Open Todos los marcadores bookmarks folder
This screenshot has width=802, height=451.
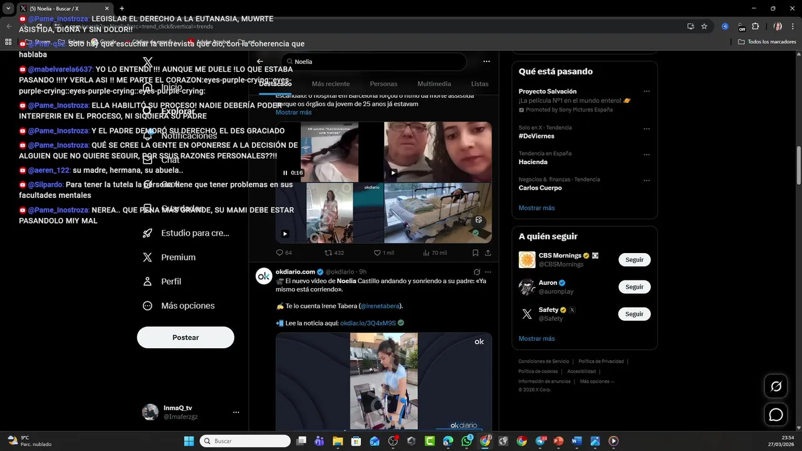point(768,42)
